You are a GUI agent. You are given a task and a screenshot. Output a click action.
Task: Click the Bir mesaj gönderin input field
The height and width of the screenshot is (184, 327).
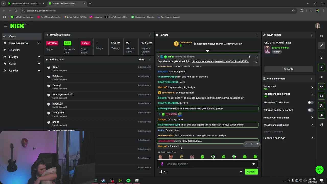(208, 164)
